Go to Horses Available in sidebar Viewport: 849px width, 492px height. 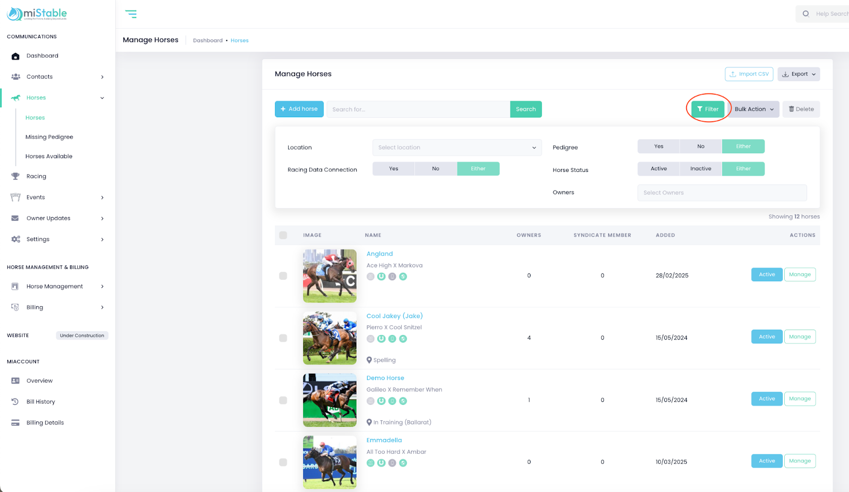point(49,157)
